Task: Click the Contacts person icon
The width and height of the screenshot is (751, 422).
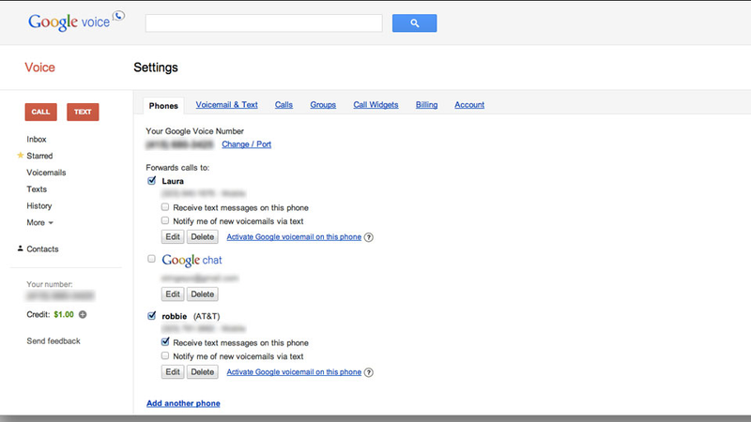Action: coord(20,249)
